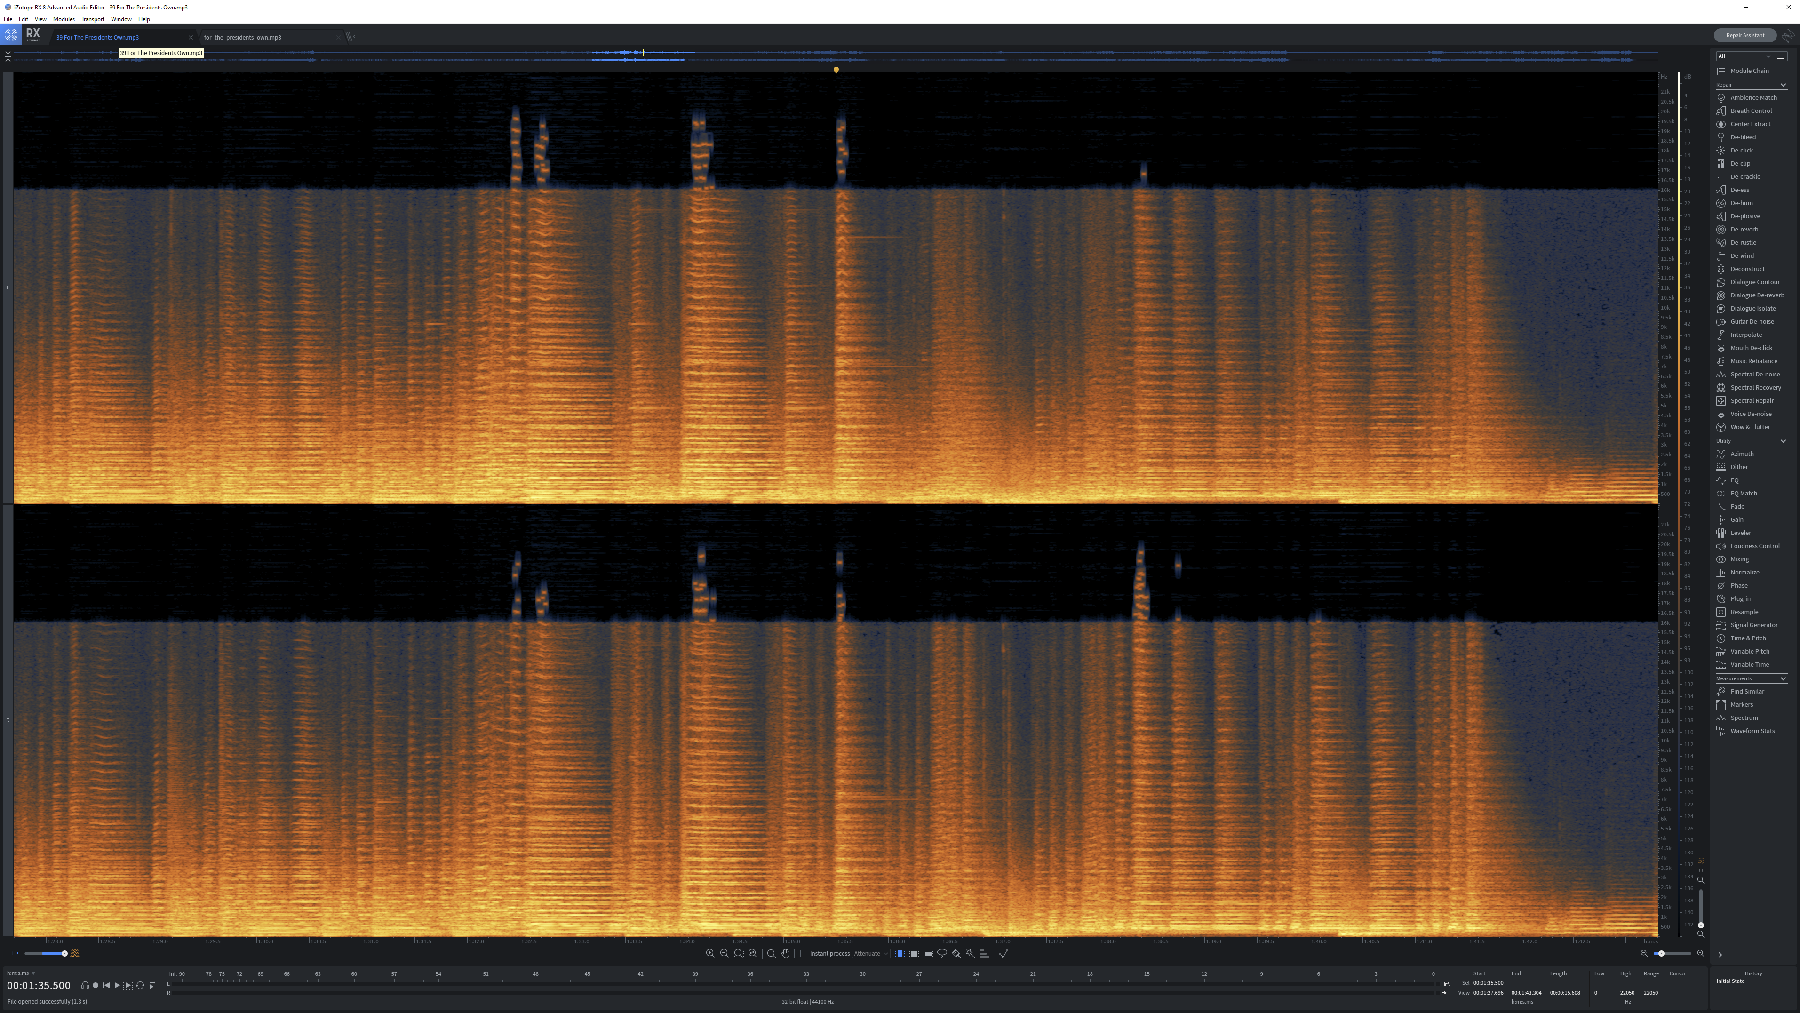Viewport: 1800px width, 1013px height.
Task: Toggle module list view button
Action: pos(1780,56)
